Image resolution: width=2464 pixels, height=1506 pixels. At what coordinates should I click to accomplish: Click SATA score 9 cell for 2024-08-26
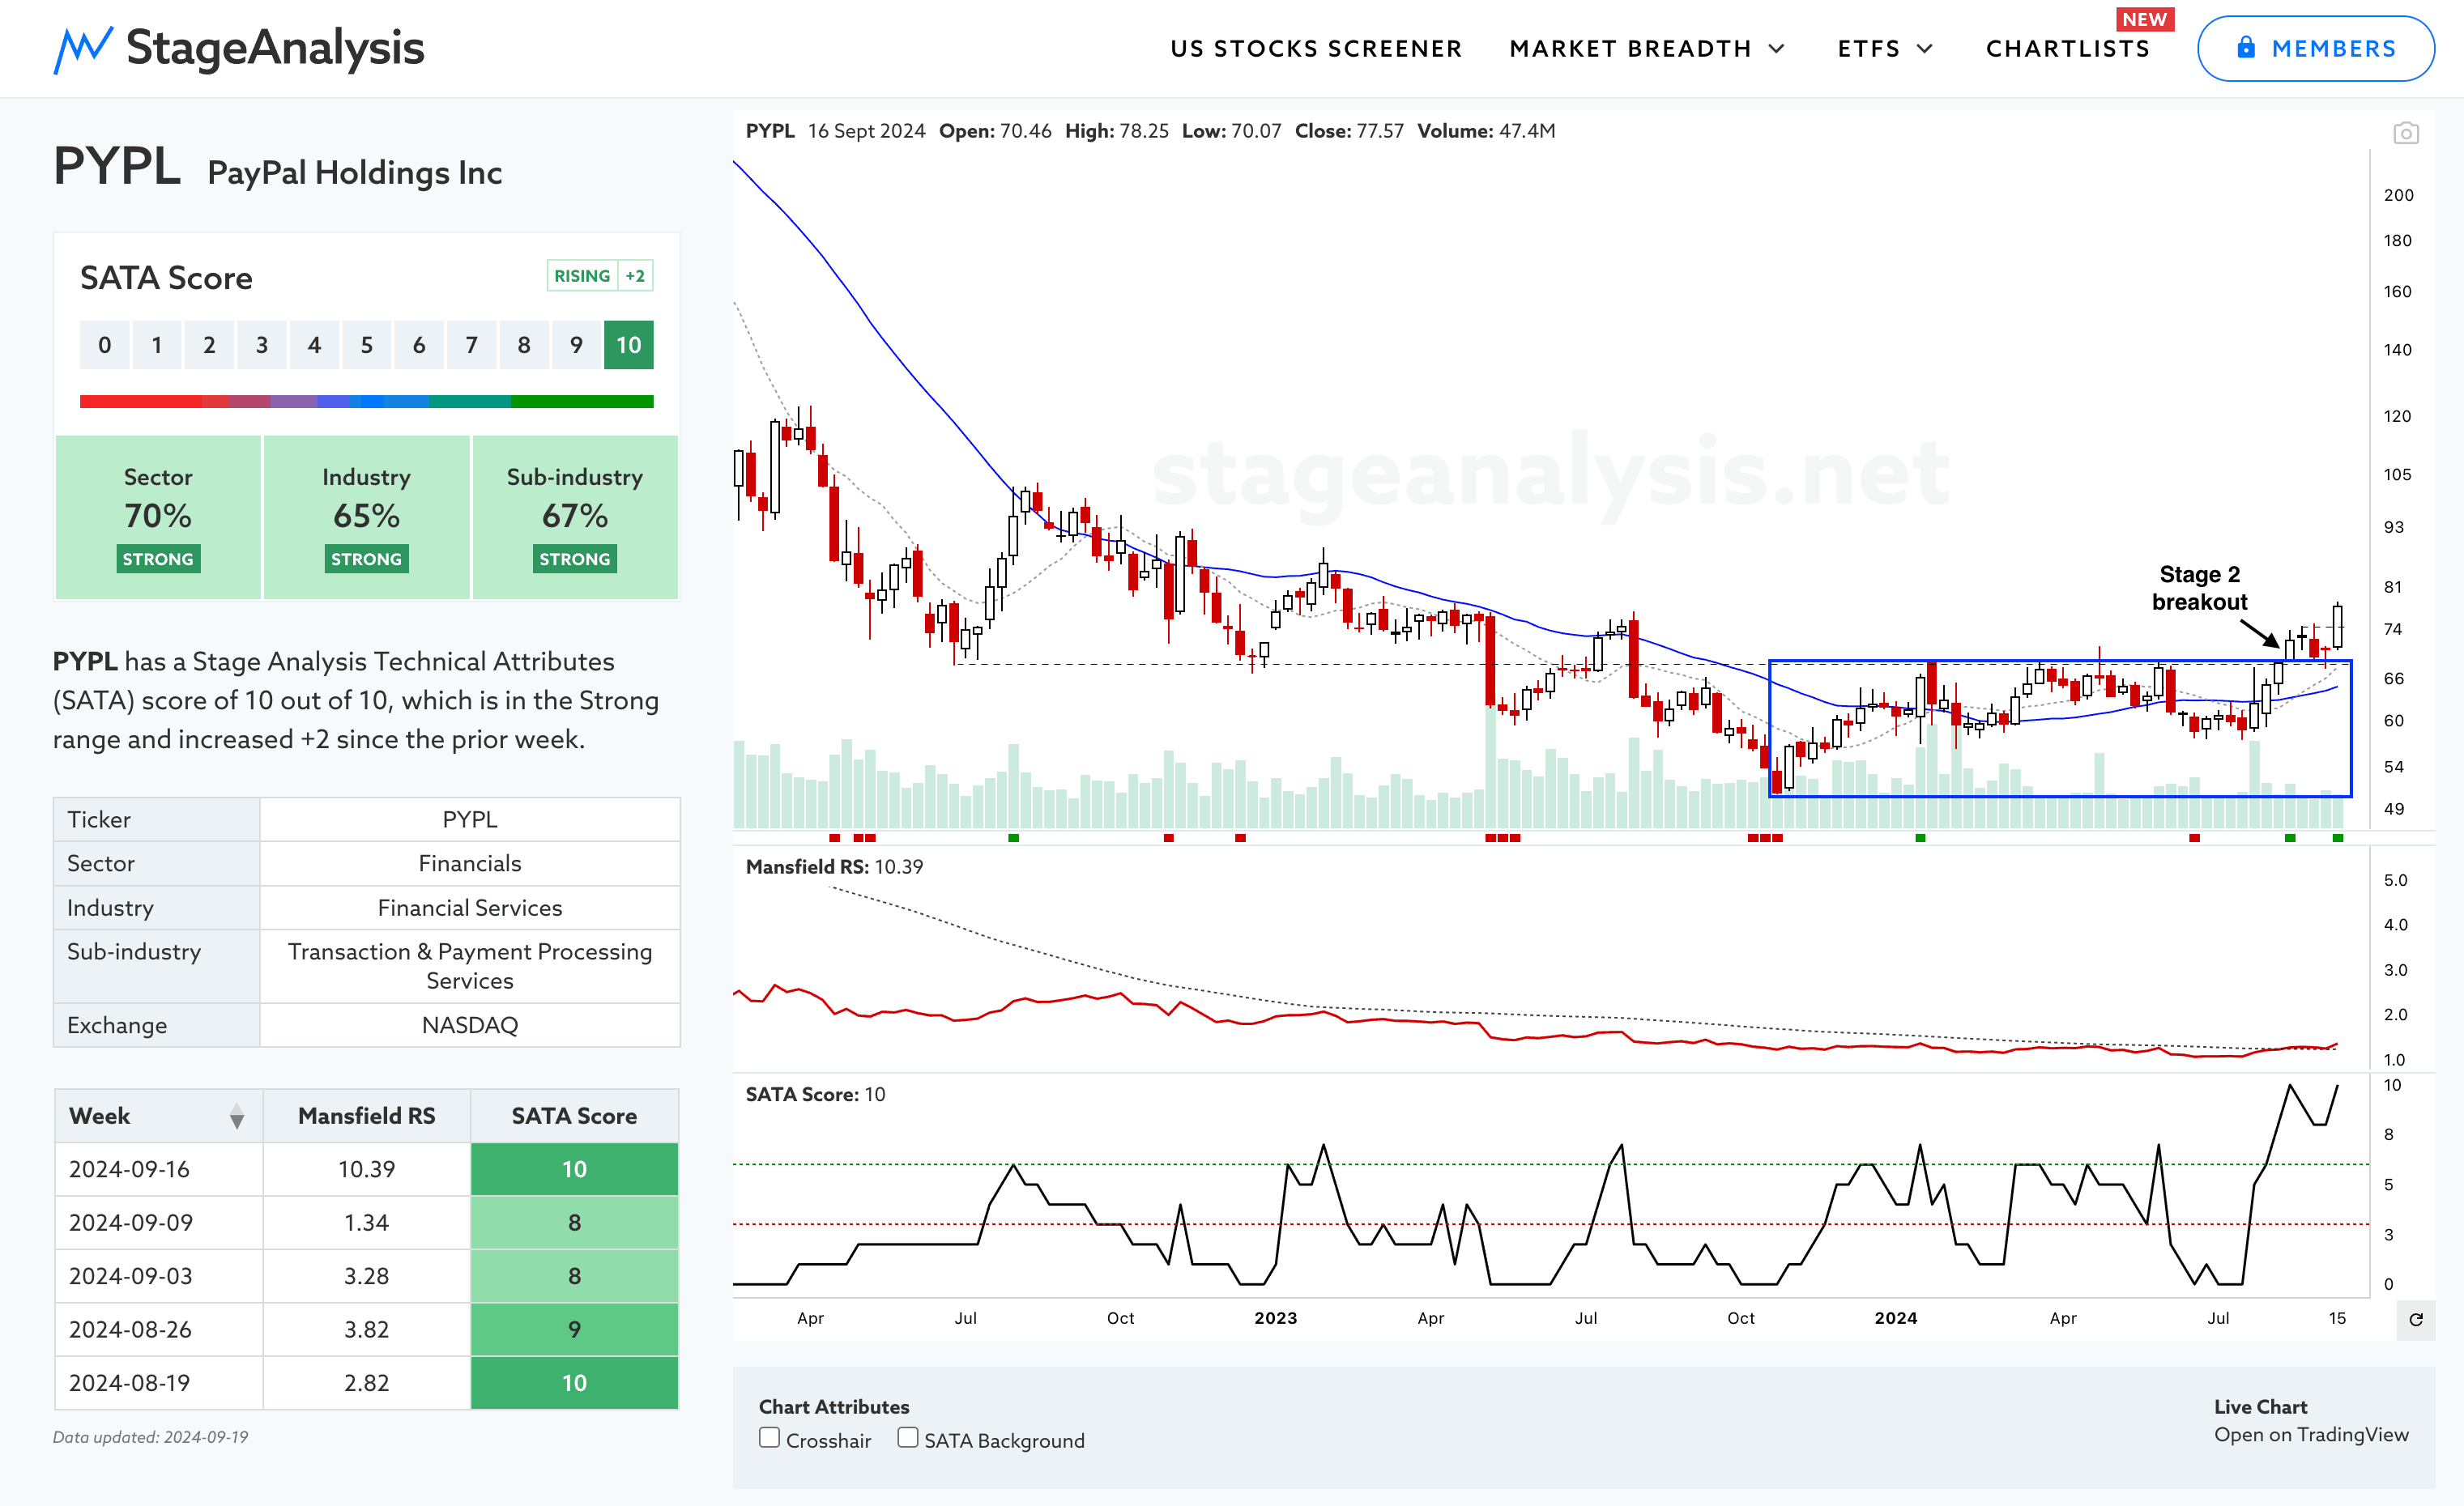(x=574, y=1329)
